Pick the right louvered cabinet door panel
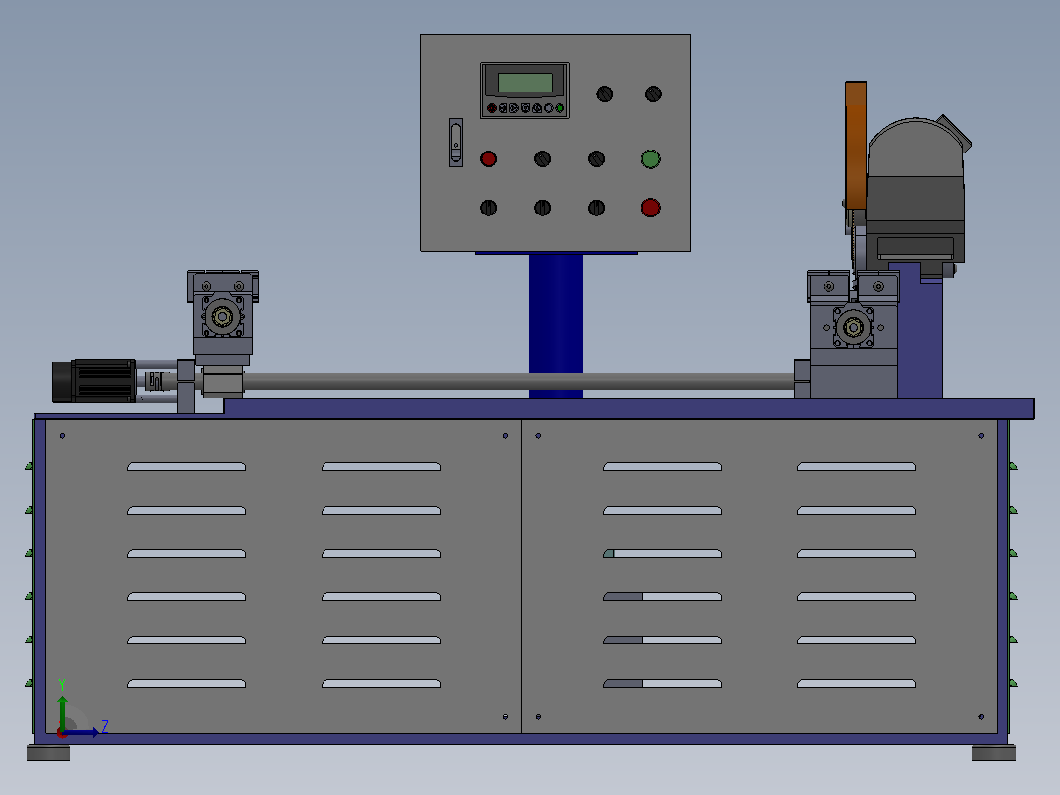This screenshot has height=795, width=1060. click(760, 577)
